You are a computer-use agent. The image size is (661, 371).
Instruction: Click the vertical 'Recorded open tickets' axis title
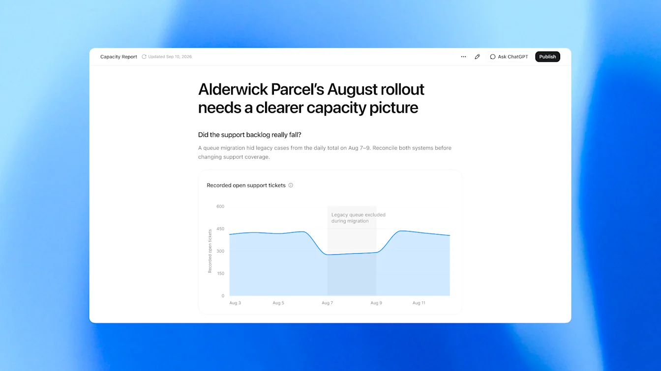pyautogui.click(x=210, y=251)
